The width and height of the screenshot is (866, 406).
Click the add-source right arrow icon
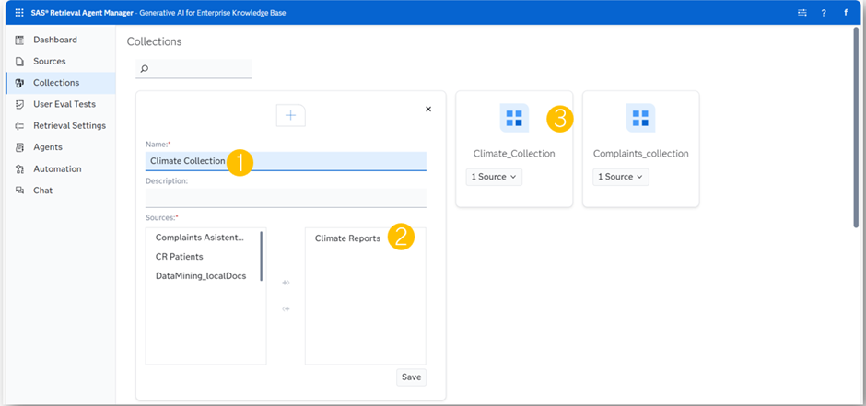[x=286, y=283]
